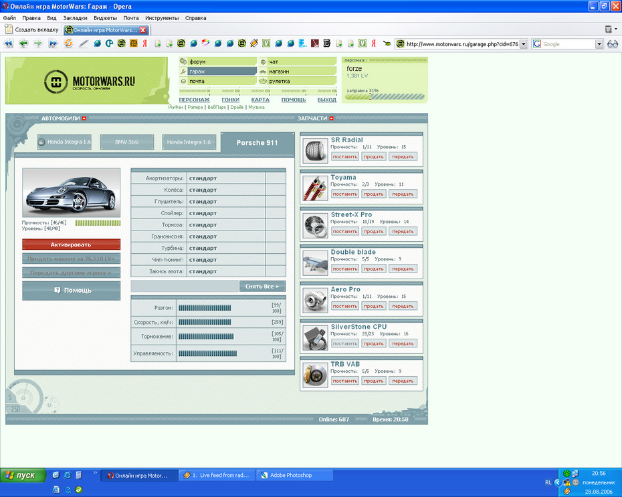Click the forward arrow in the toolbar
This screenshot has width=622, height=497.
coord(38,43)
